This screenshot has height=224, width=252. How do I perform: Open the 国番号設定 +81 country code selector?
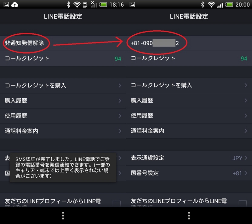[x=189, y=174]
